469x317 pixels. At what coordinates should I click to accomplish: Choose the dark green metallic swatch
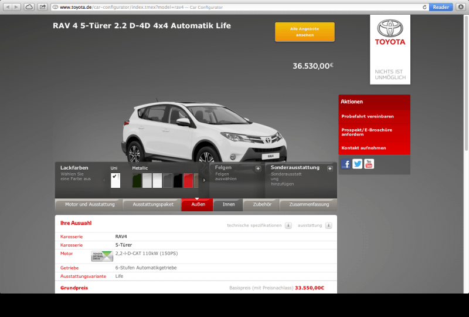coord(137,180)
